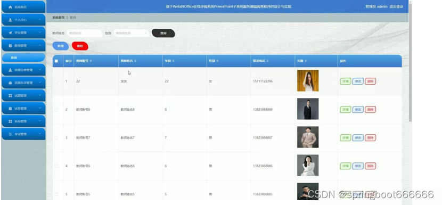This screenshot has height=205, width=442.
Task: Expand the 学生管理 menu chevron
Action: pyautogui.click(x=40, y=32)
